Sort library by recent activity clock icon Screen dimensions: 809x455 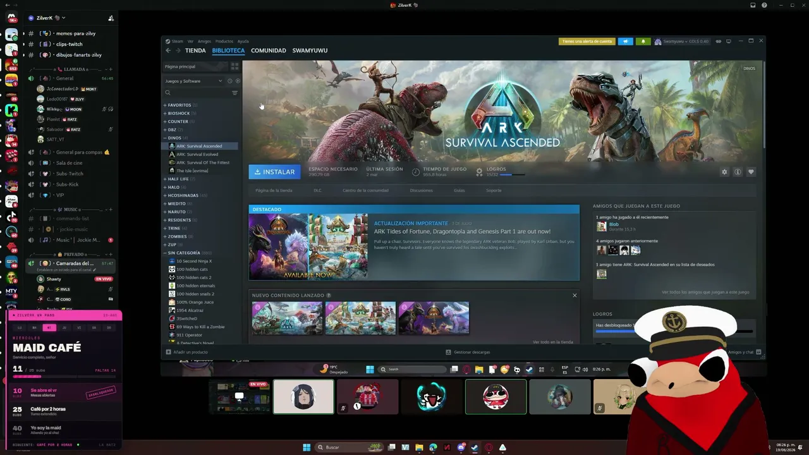(x=229, y=81)
